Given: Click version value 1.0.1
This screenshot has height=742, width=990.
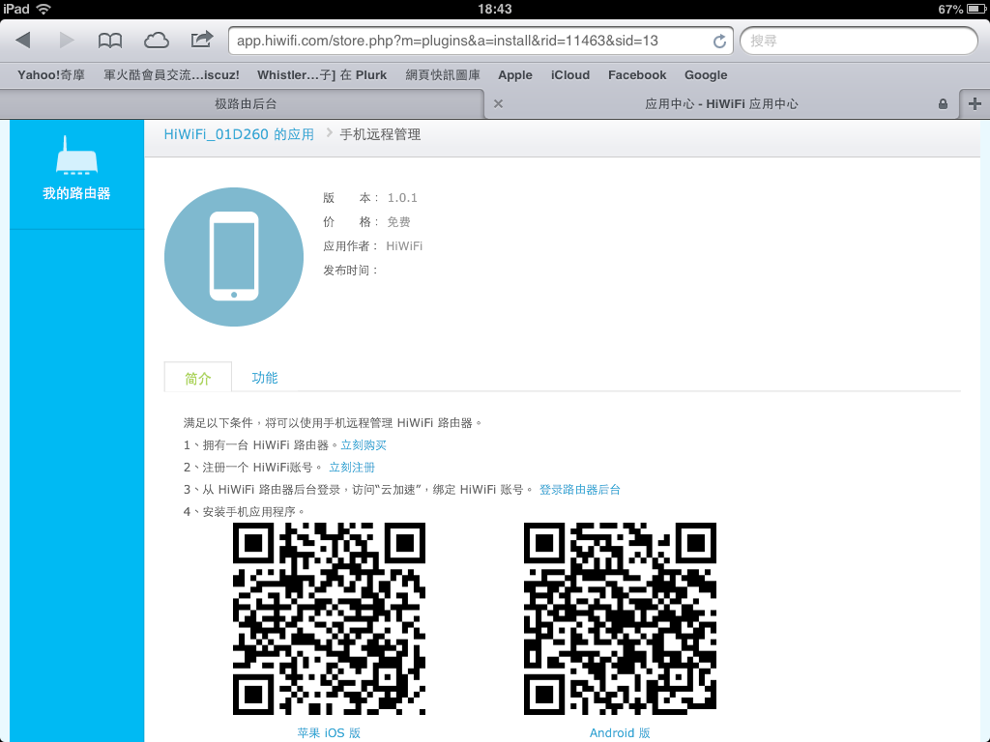Looking at the screenshot, I should tap(402, 197).
